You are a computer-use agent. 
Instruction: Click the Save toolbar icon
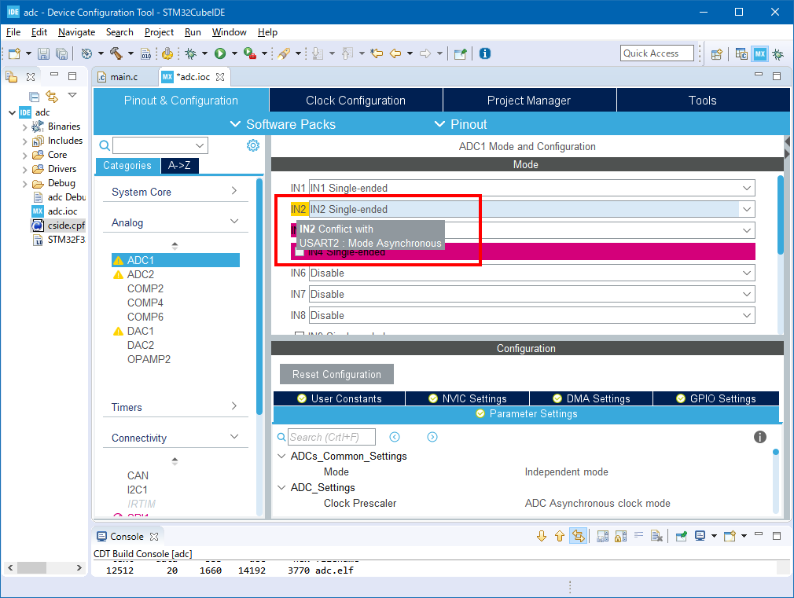tap(43, 53)
